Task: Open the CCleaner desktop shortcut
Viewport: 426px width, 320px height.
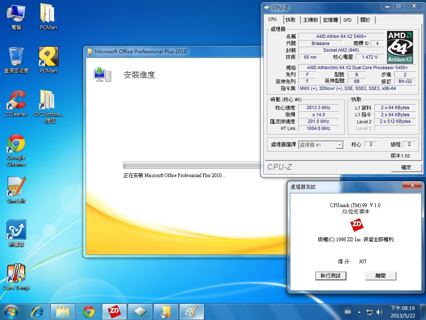Action: (x=16, y=101)
